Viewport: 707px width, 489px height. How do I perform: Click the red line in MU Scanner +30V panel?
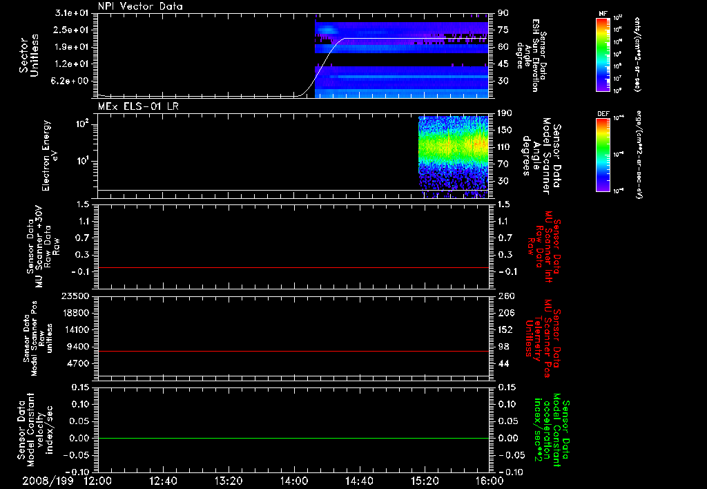293,268
